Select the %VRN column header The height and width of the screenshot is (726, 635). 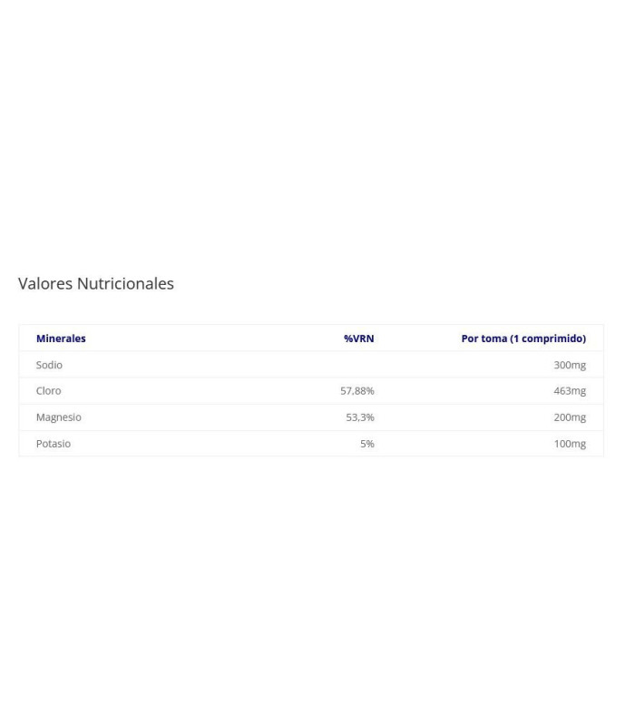click(x=358, y=338)
